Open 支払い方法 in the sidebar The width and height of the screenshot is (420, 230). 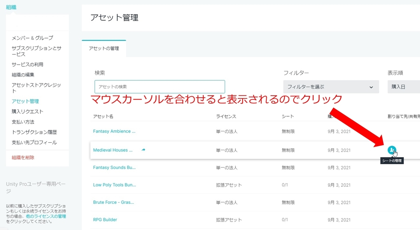click(x=23, y=122)
